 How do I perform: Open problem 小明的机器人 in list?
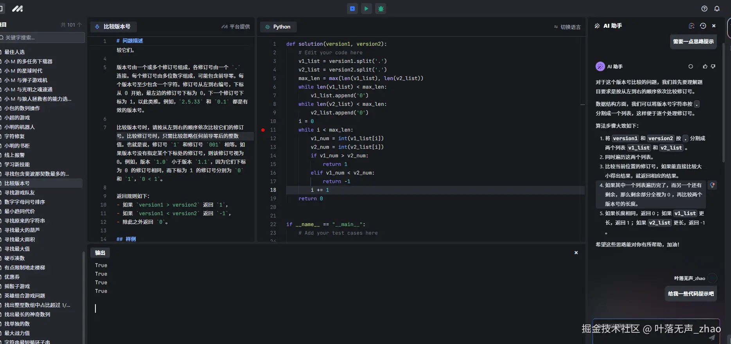tap(20, 127)
